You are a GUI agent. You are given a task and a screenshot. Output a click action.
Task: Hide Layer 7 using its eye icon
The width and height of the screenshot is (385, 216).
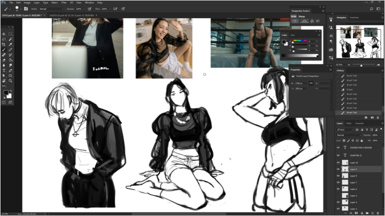[338, 182]
